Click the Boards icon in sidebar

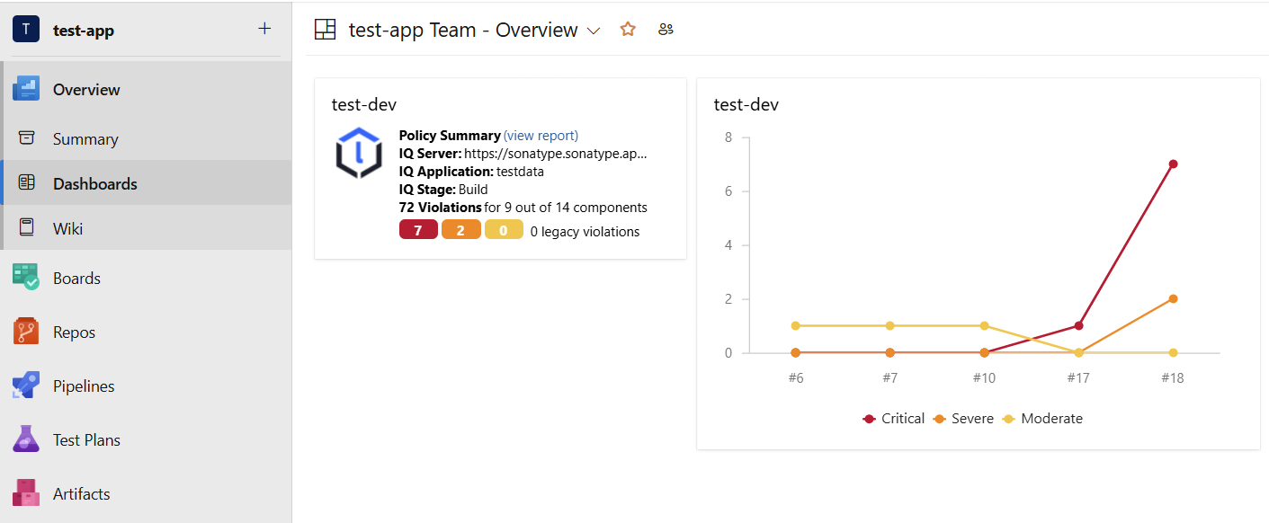pos(26,278)
